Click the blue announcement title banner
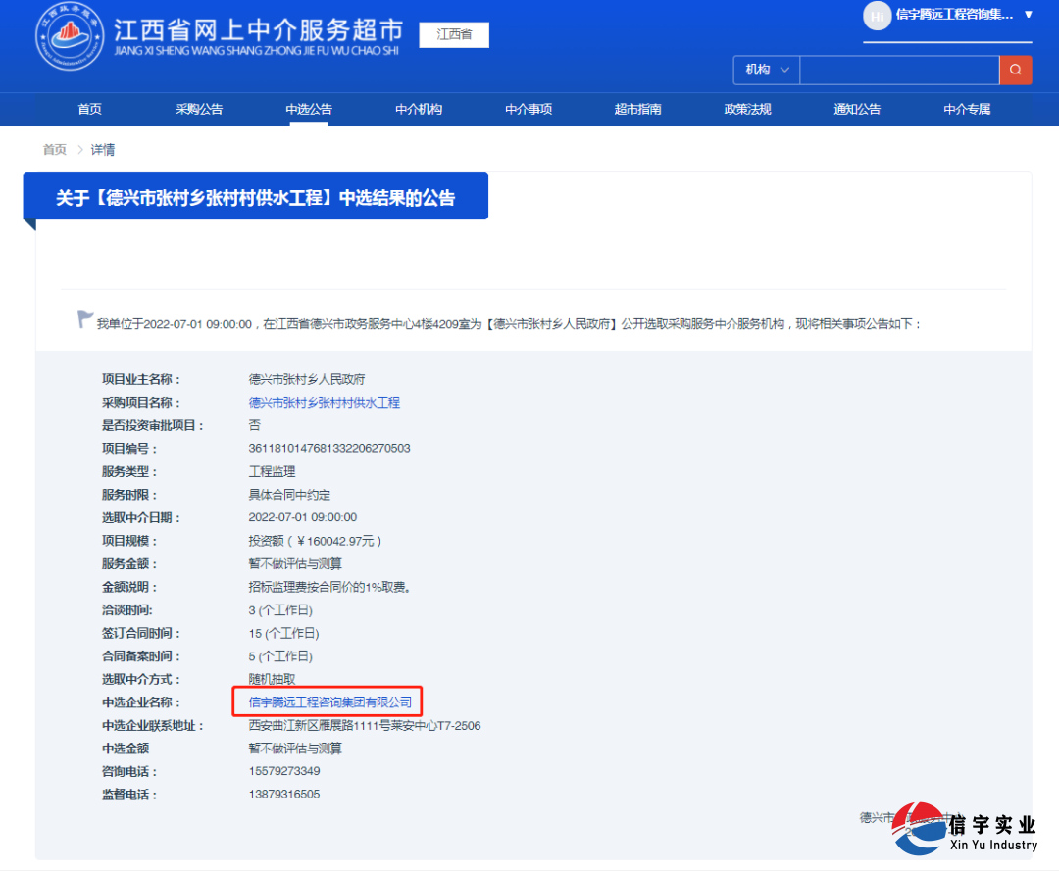Screen dimensions: 1059x871 [256, 195]
